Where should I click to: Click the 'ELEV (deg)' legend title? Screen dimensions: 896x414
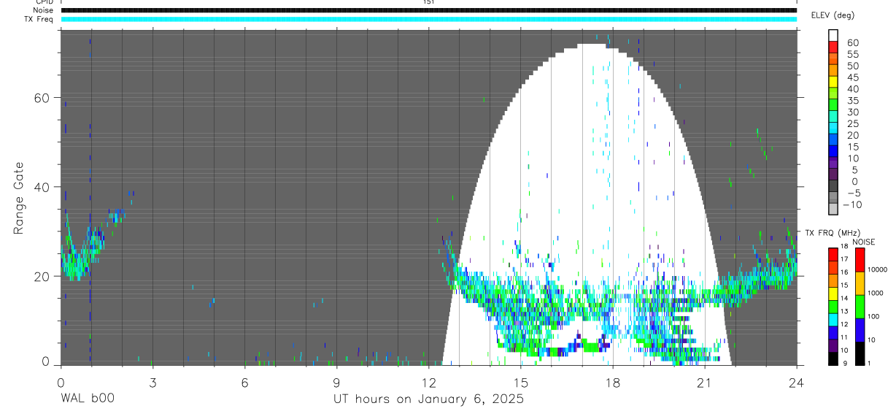click(833, 15)
